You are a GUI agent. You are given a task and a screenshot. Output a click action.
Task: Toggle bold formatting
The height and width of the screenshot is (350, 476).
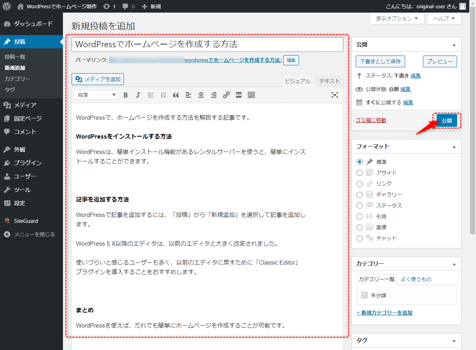[x=126, y=95]
